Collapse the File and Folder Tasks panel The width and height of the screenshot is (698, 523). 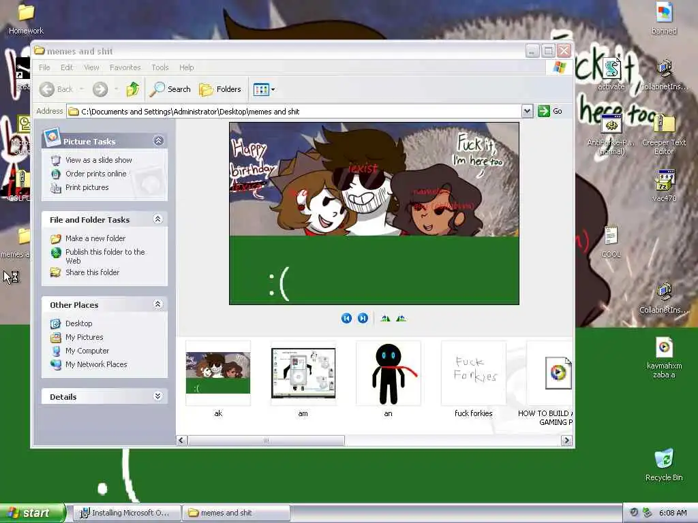point(157,219)
